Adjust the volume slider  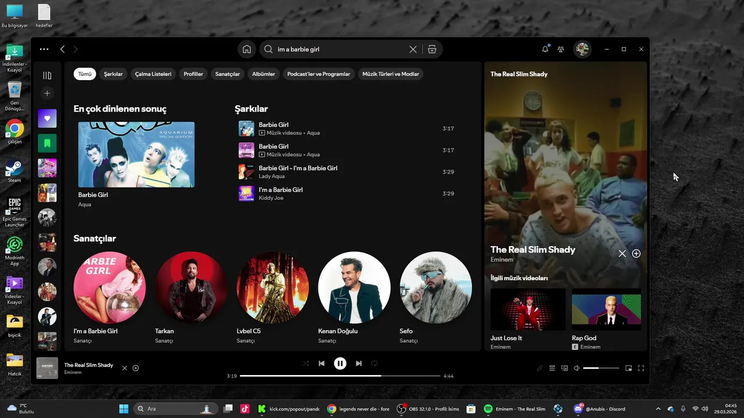[601, 368]
